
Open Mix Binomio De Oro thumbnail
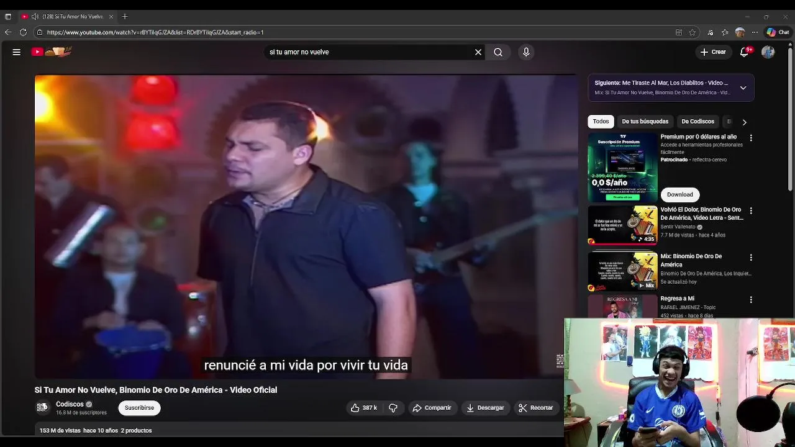point(622,271)
